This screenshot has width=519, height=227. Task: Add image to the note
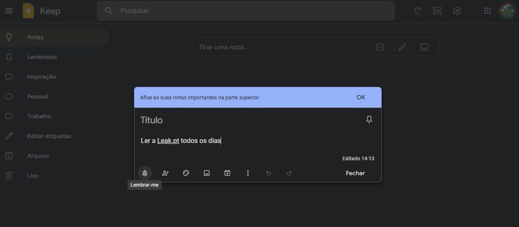(207, 173)
